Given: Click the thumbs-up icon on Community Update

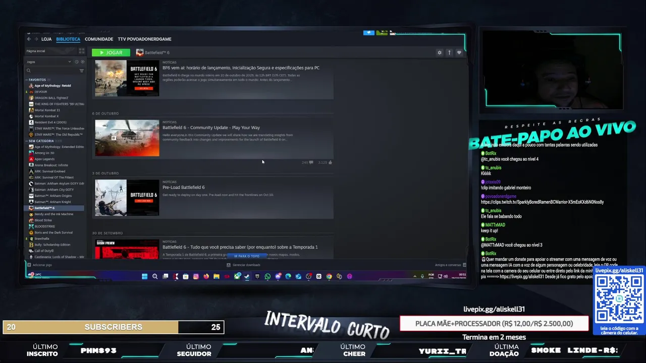Looking at the screenshot, I should tap(330, 162).
